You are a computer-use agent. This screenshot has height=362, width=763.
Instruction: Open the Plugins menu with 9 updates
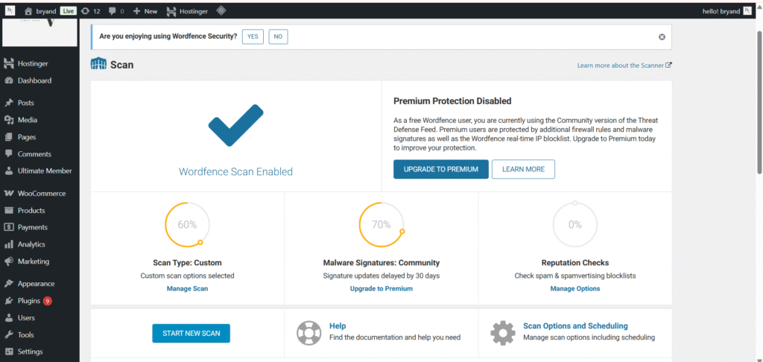(28, 301)
